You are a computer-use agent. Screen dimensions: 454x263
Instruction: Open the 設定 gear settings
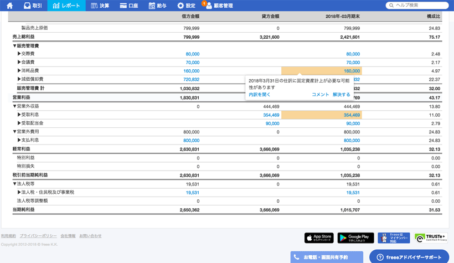186,6
